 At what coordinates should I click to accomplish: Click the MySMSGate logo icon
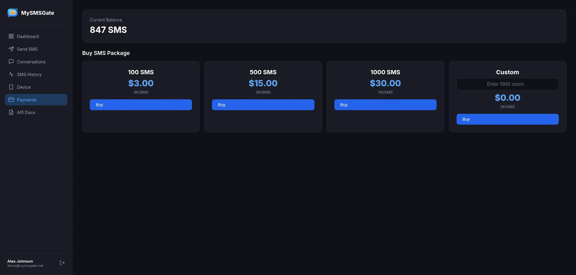click(x=12, y=13)
